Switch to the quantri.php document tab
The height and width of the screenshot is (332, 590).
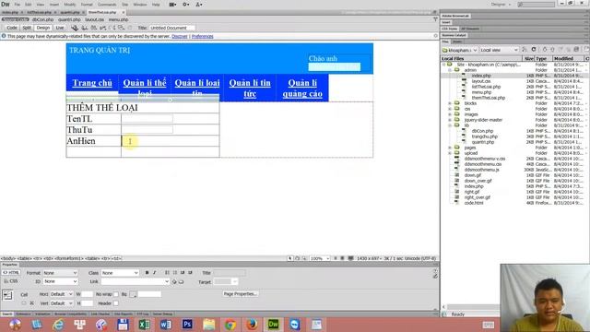70,12
